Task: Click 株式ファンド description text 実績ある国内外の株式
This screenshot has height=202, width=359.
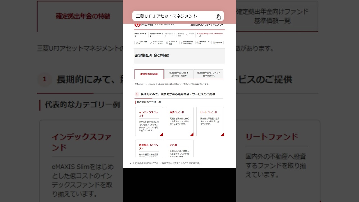Action: click(179, 121)
